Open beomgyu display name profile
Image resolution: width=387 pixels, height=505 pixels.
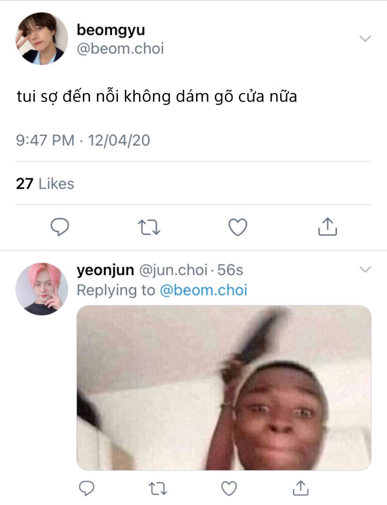click(111, 31)
